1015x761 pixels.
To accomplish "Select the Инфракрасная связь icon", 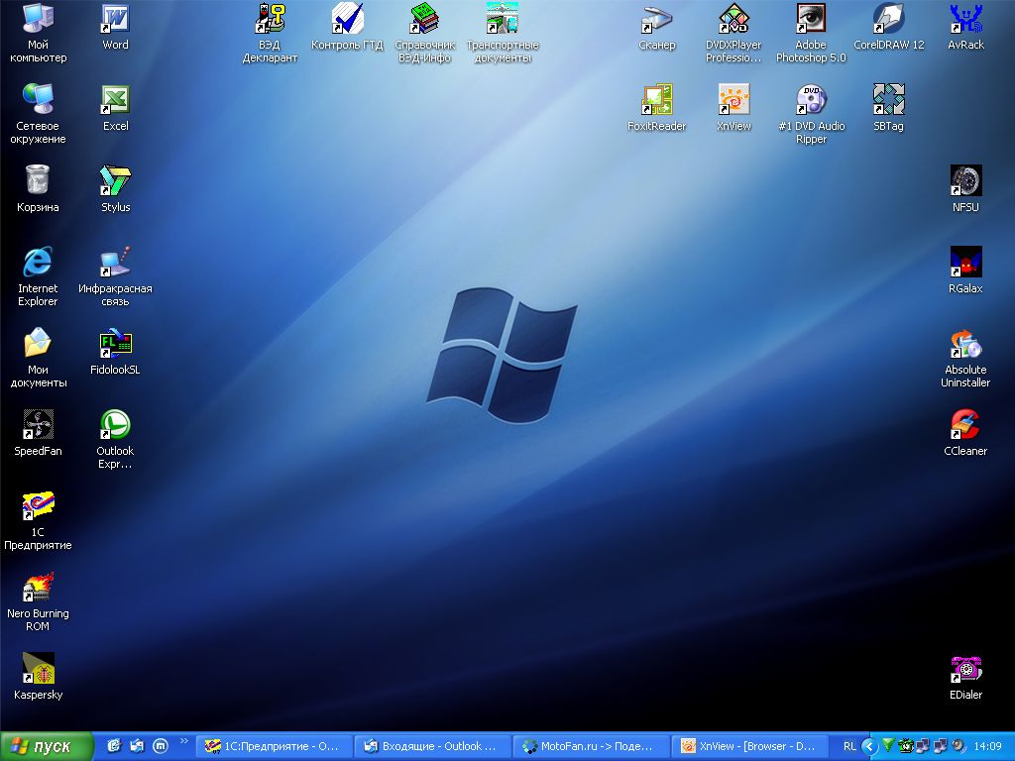I will pos(115,276).
